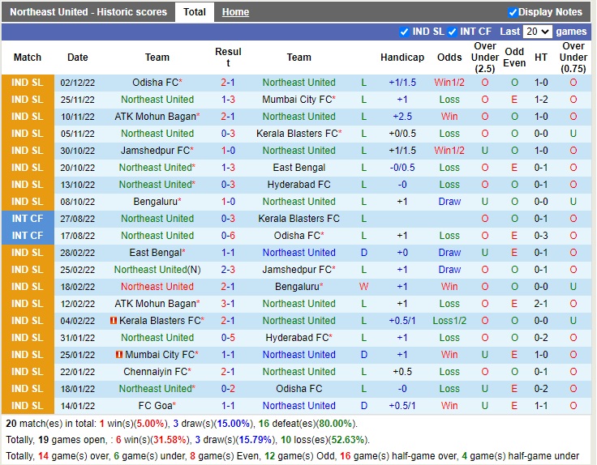Click the Odd Even column header
Viewport: 597px width, 465px height.
pyautogui.click(x=514, y=58)
